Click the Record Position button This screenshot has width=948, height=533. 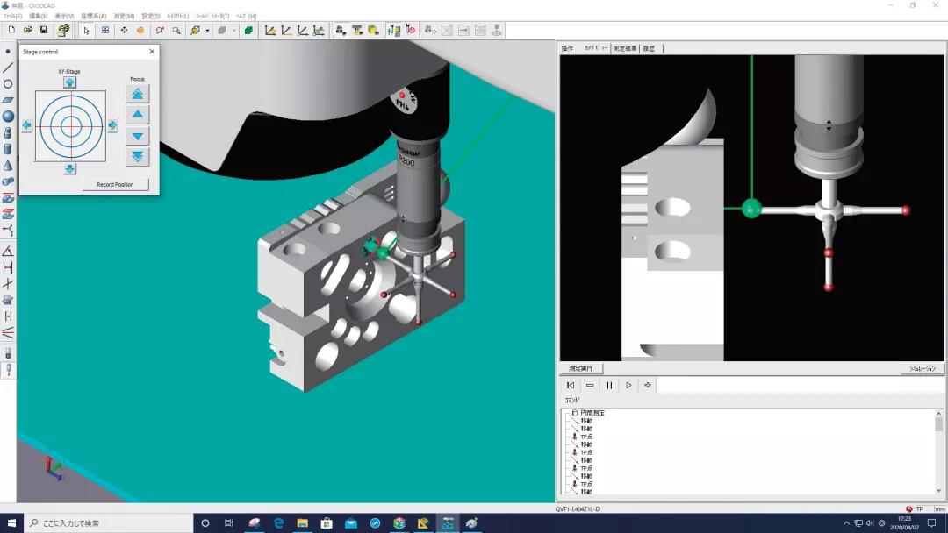115,185
